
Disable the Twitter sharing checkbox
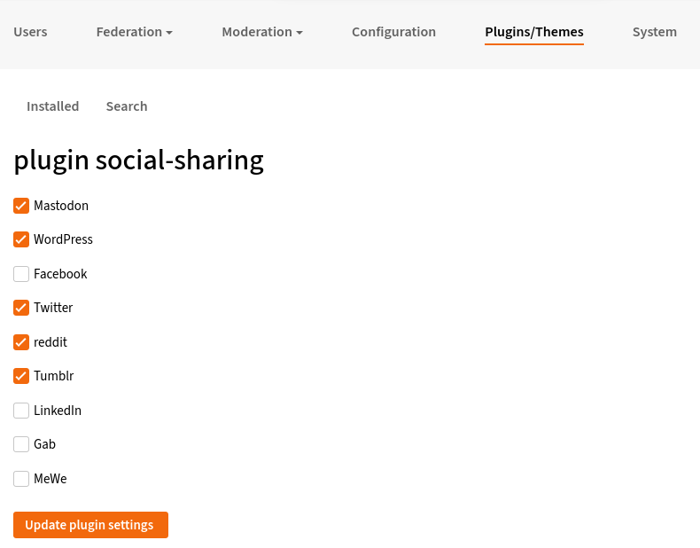coord(21,308)
